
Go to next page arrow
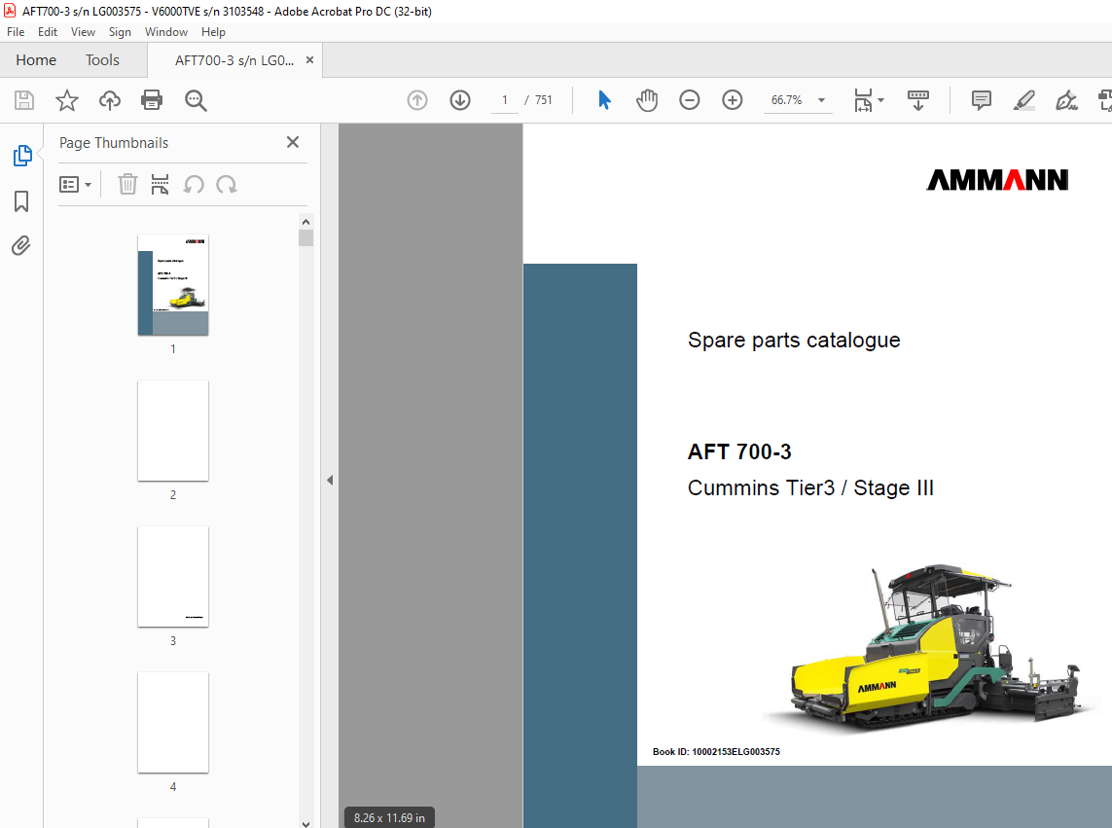click(x=459, y=100)
